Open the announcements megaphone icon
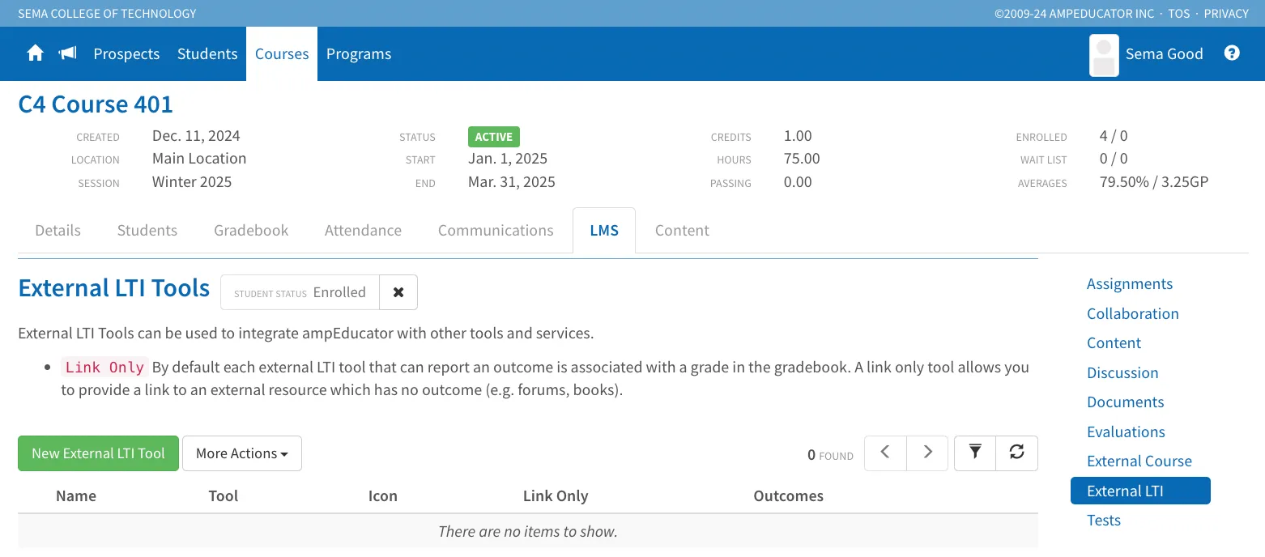Screen dimensions: 1265x557 click(x=68, y=53)
